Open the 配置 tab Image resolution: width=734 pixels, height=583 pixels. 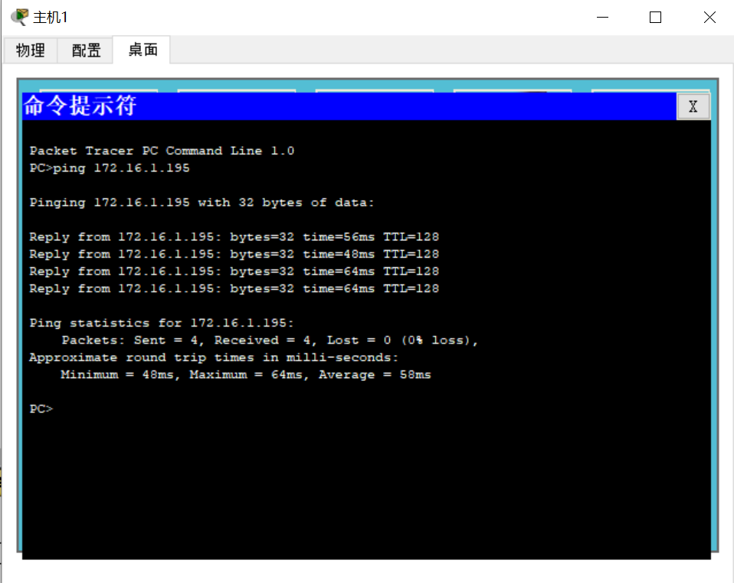coord(86,50)
